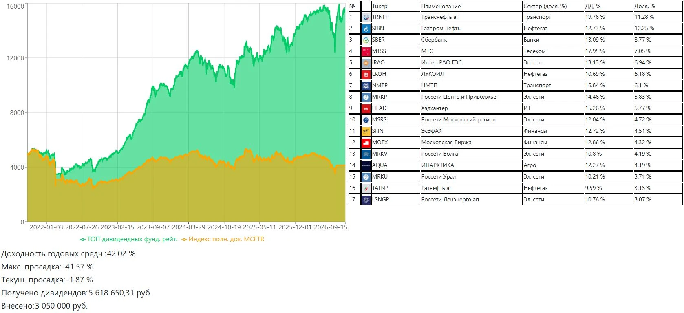The width and height of the screenshot is (684, 313).
Task: Click the LSNGP ticker text
Action: [380, 200]
